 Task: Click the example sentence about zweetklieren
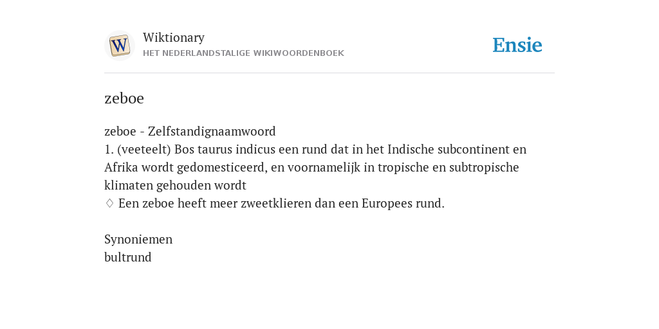[x=281, y=204]
